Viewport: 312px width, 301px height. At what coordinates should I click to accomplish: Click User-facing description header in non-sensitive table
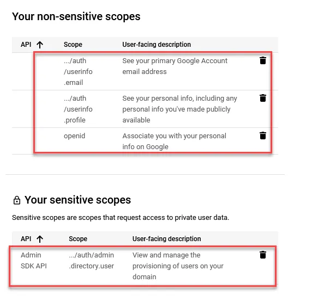coord(157,45)
